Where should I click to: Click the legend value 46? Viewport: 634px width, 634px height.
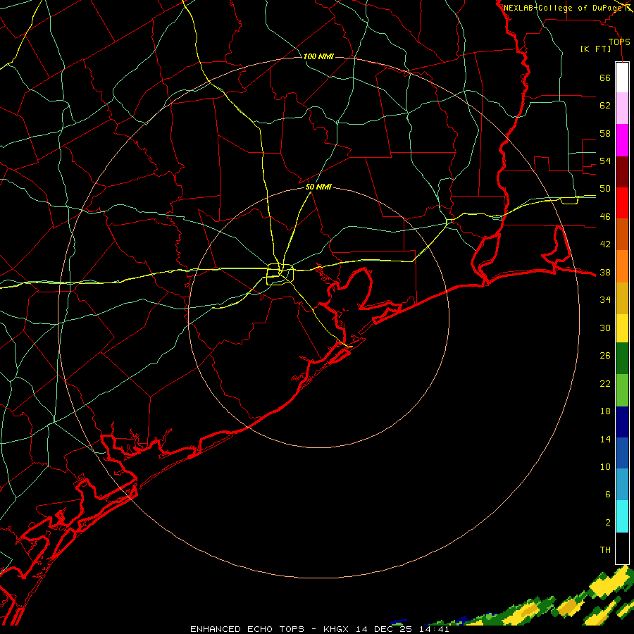(x=605, y=217)
